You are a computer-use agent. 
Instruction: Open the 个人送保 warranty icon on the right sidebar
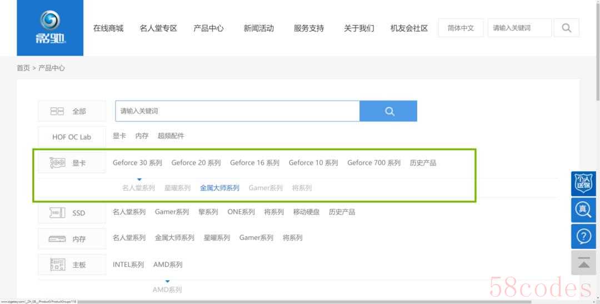point(583,183)
